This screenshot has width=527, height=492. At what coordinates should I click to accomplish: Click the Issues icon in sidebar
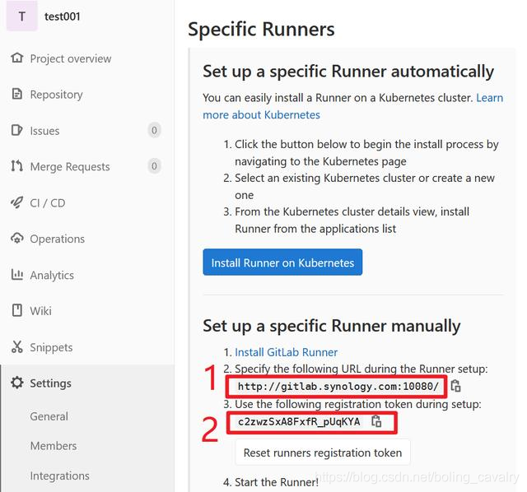click(x=16, y=130)
